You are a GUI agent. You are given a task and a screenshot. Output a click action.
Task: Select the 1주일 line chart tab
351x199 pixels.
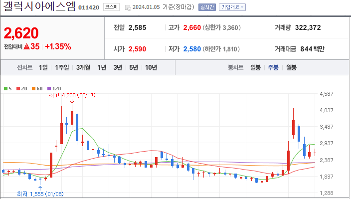tap(62, 67)
